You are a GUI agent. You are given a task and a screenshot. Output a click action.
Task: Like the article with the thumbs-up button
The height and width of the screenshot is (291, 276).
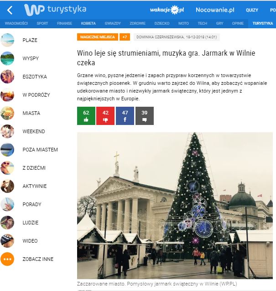pyautogui.click(x=86, y=116)
